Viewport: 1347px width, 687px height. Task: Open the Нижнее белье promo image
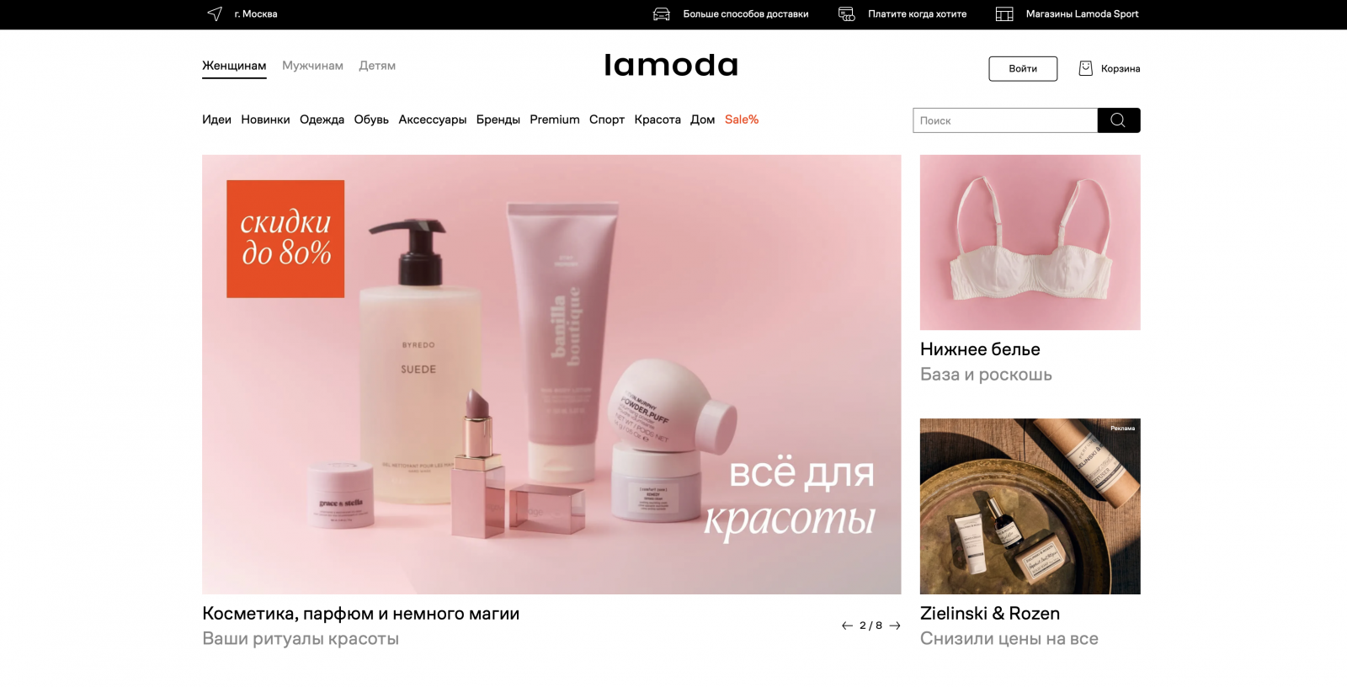(1030, 242)
